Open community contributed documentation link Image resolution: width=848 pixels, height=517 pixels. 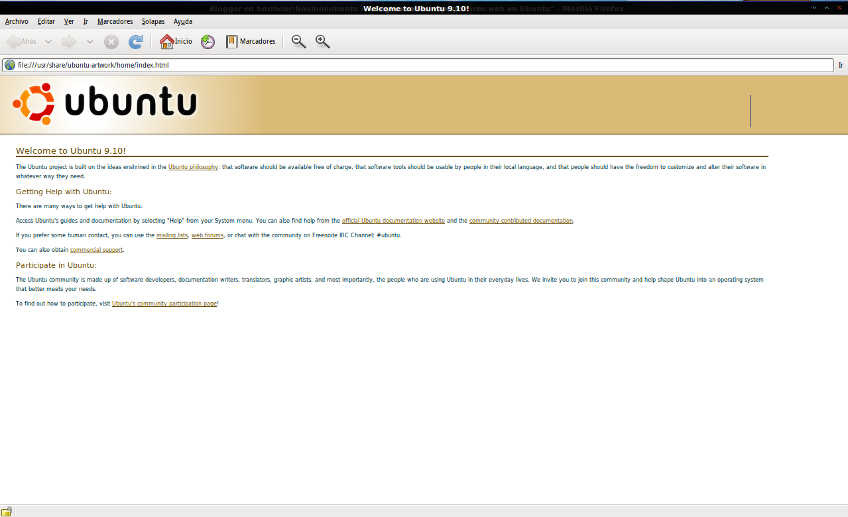coord(521,221)
